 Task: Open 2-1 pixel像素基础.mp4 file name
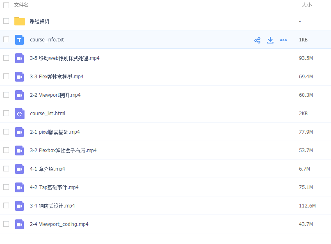pos(55,132)
